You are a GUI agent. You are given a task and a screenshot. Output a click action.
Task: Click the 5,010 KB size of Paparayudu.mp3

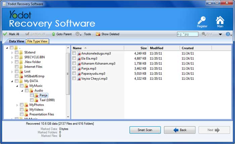pyautogui.click(x=140, y=74)
